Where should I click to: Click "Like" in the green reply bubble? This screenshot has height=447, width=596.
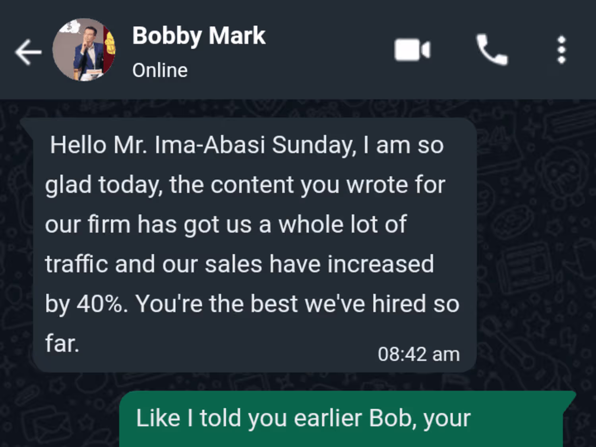click(x=158, y=418)
